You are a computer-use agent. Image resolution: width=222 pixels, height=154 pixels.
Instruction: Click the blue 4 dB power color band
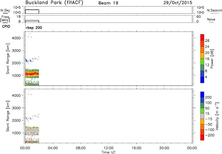tap(202, 80)
